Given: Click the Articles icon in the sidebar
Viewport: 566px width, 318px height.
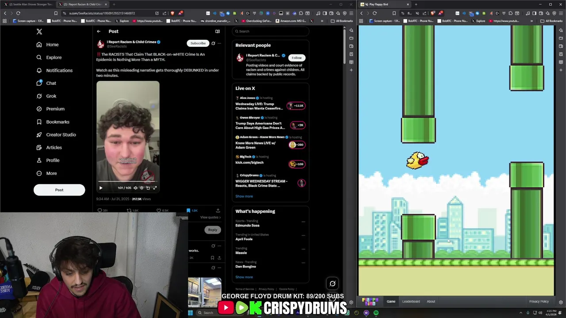Looking at the screenshot, I should coord(39,148).
